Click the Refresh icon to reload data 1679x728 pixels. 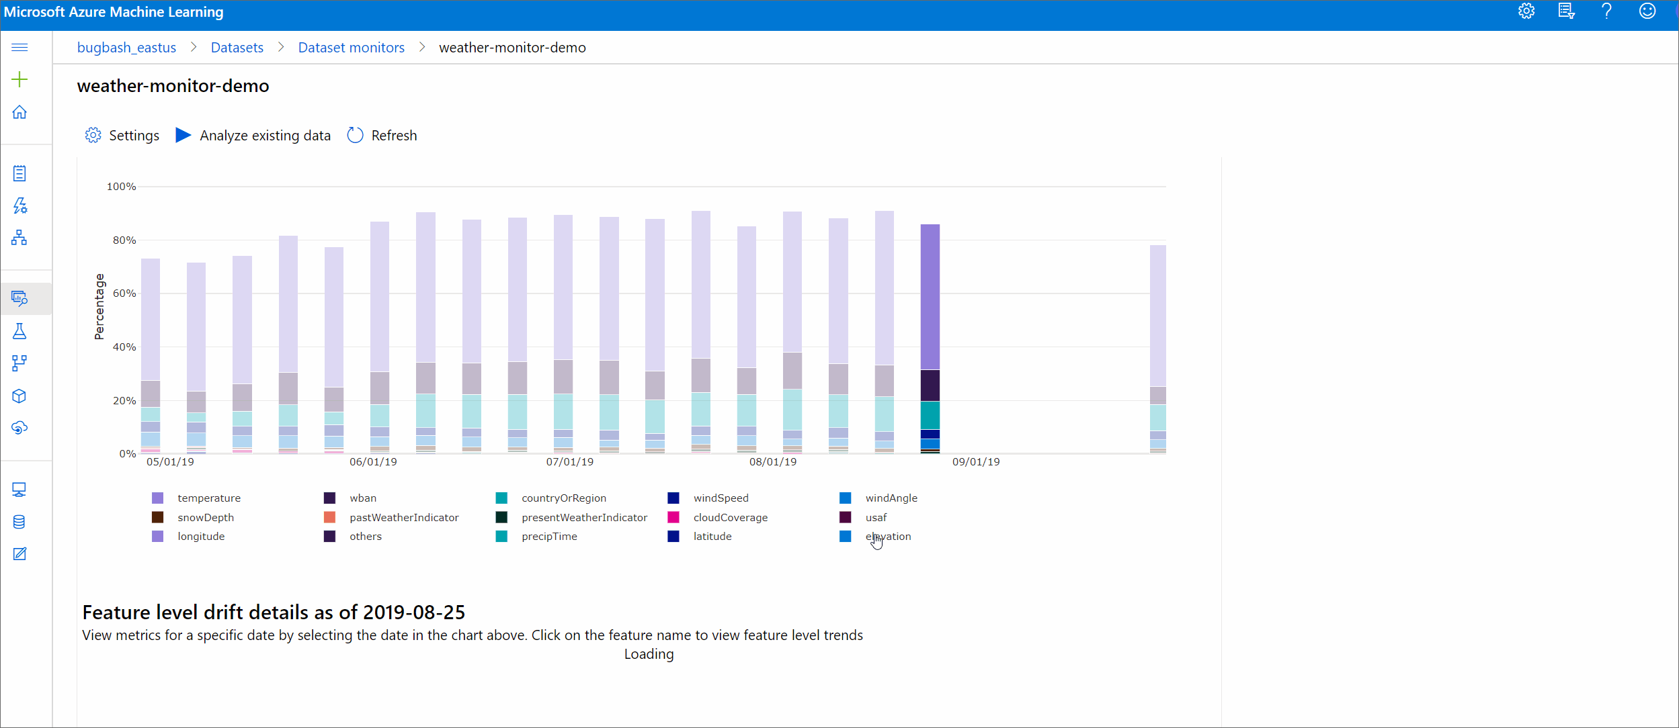click(x=356, y=135)
